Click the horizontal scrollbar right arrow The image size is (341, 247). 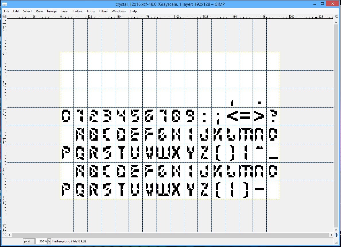point(332,235)
